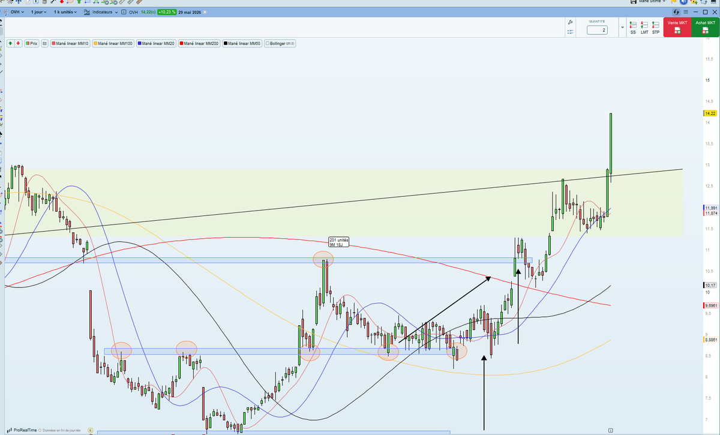The height and width of the screenshot is (435, 720).
Task: Click the Indicateurs chart icon
Action: point(88,12)
